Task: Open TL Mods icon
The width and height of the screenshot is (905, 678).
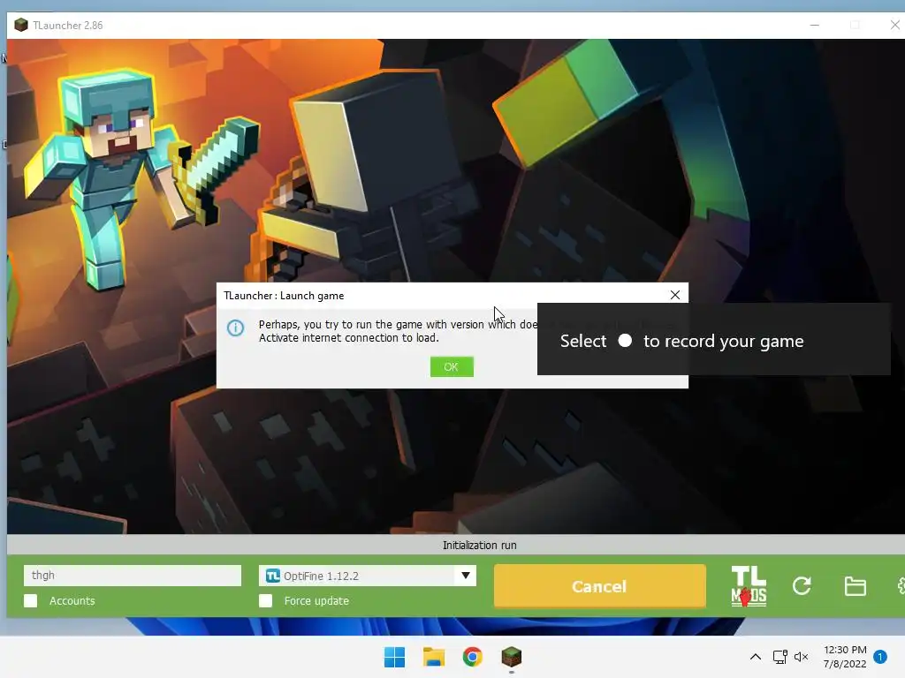Action: click(749, 586)
